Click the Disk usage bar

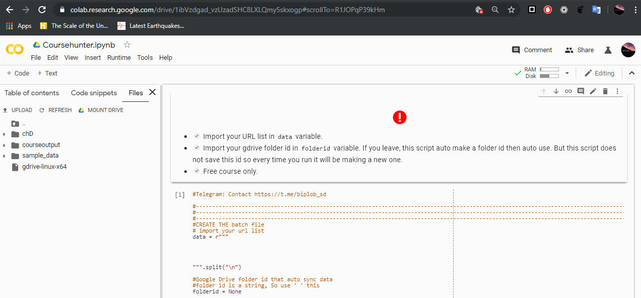549,76
